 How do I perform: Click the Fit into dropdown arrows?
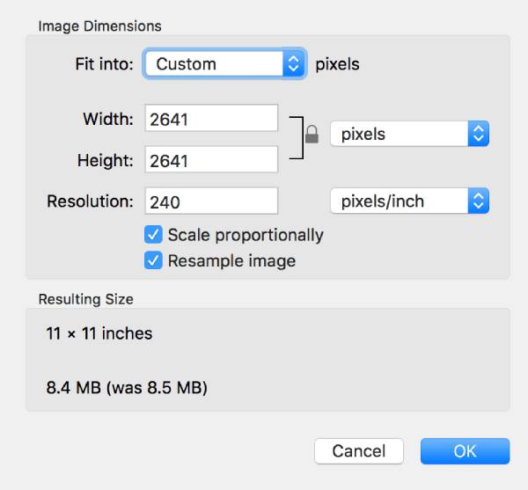point(294,64)
